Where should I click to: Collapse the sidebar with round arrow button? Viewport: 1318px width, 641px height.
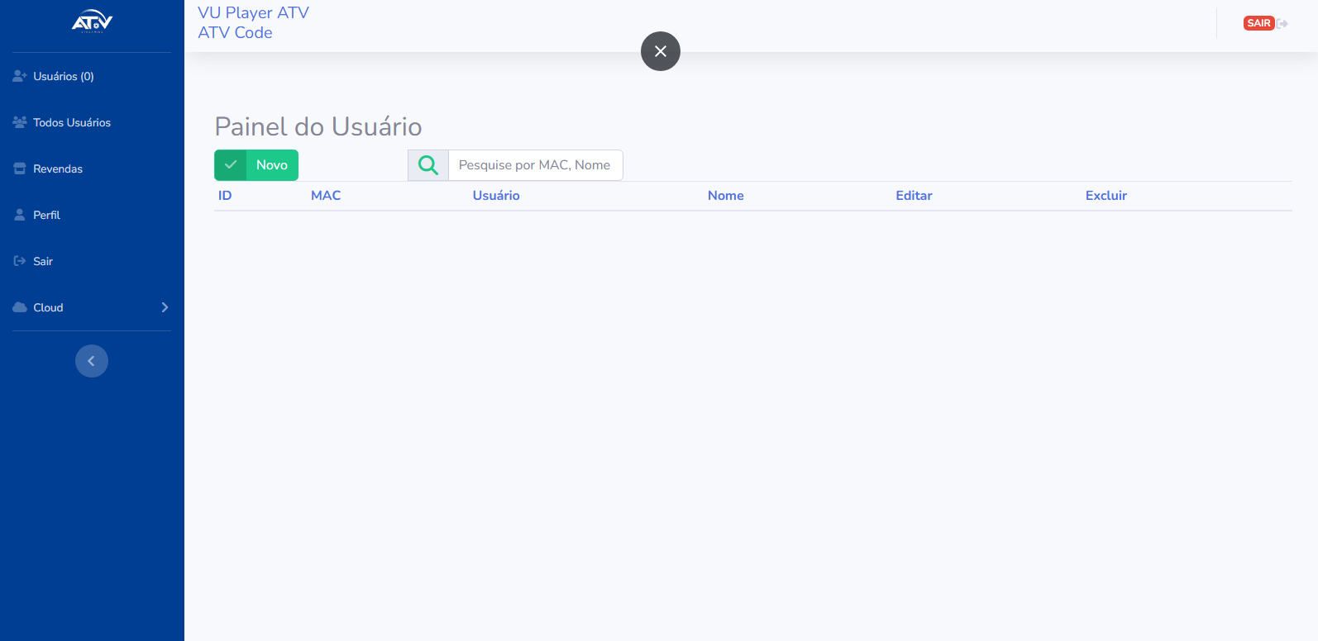coord(92,361)
